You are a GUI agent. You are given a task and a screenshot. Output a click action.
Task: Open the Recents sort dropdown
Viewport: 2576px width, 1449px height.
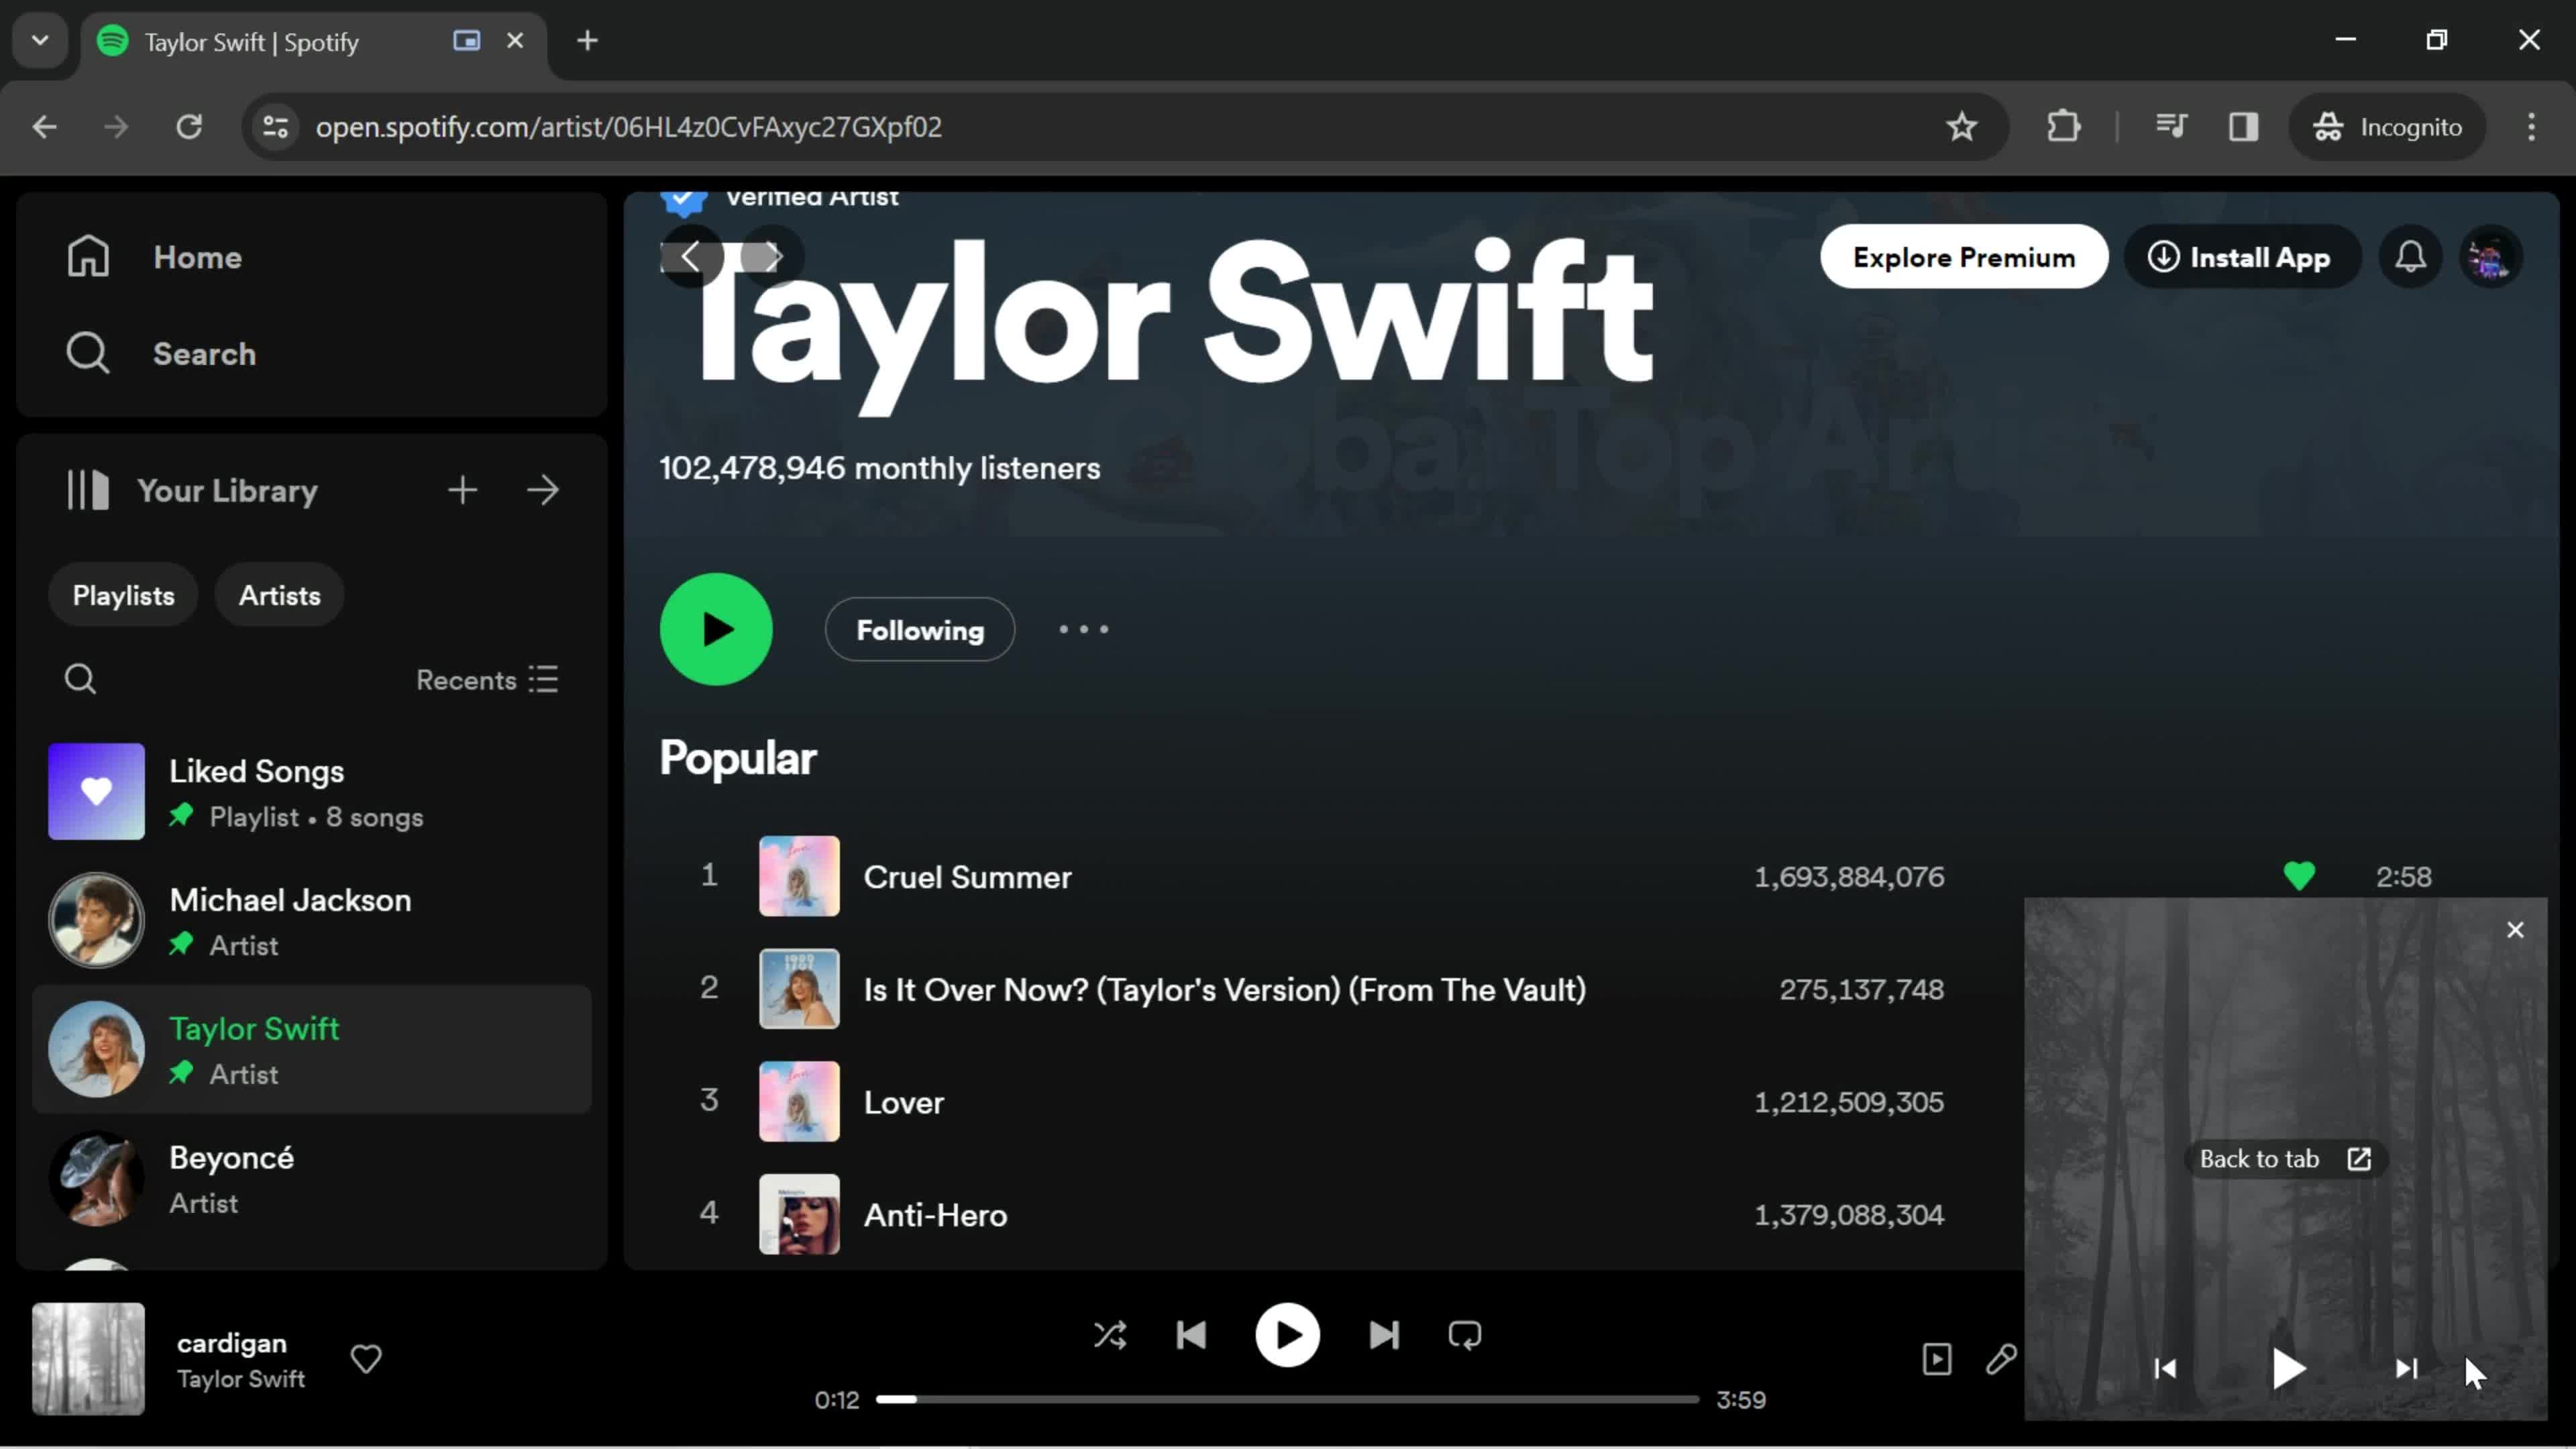pyautogui.click(x=487, y=680)
